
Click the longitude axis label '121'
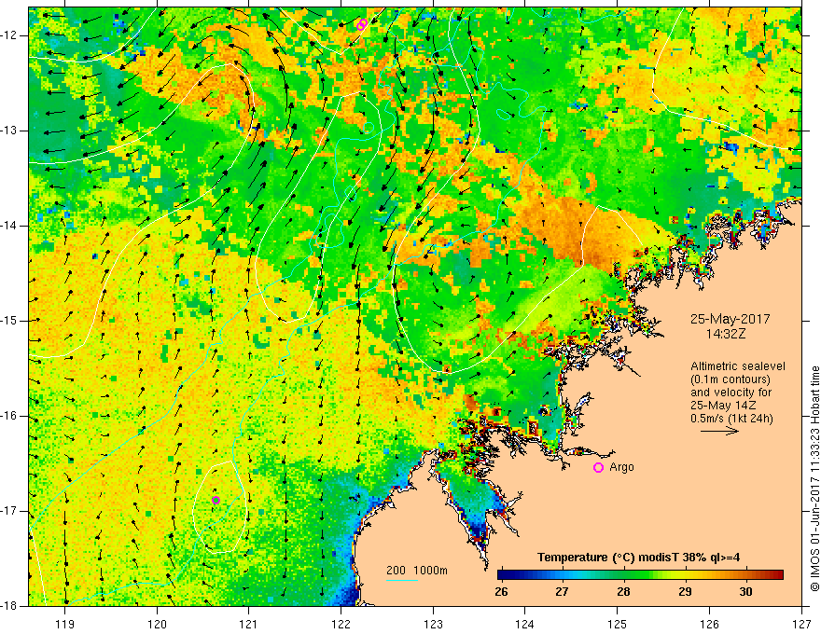tap(249, 624)
